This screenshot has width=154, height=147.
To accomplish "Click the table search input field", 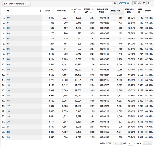I will pos(101,3).
